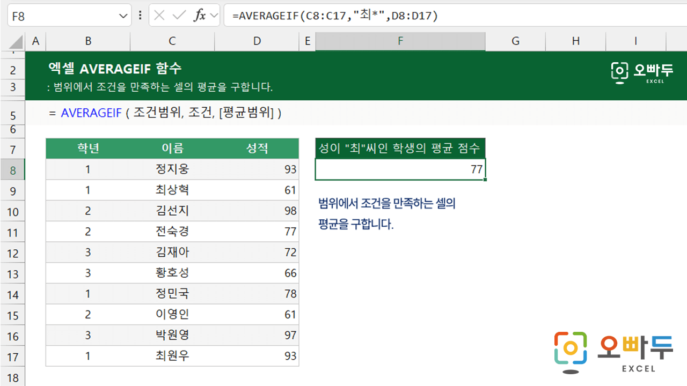Click the three-dot handle beside the Name Box

[140, 16]
